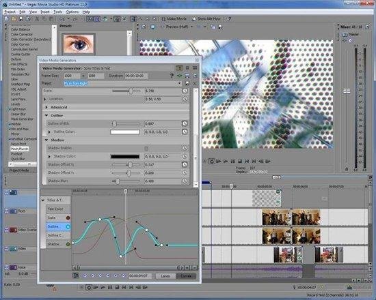Click the white Outline Color swatch

pyautogui.click(x=125, y=132)
